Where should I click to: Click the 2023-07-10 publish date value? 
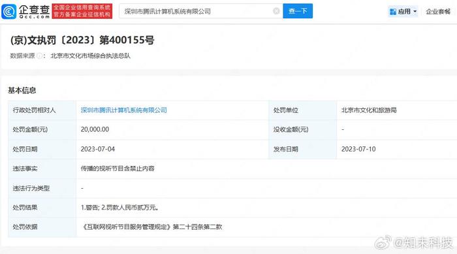point(358,149)
